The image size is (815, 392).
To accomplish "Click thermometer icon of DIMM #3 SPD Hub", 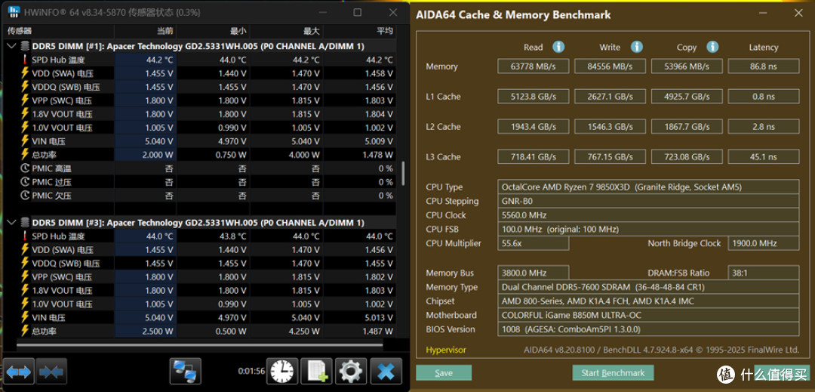I will pyautogui.click(x=24, y=236).
